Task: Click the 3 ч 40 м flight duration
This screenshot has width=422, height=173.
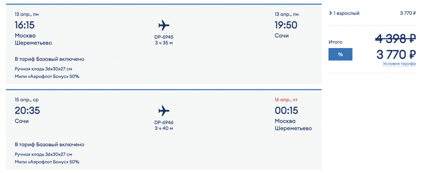Action: coord(164,128)
